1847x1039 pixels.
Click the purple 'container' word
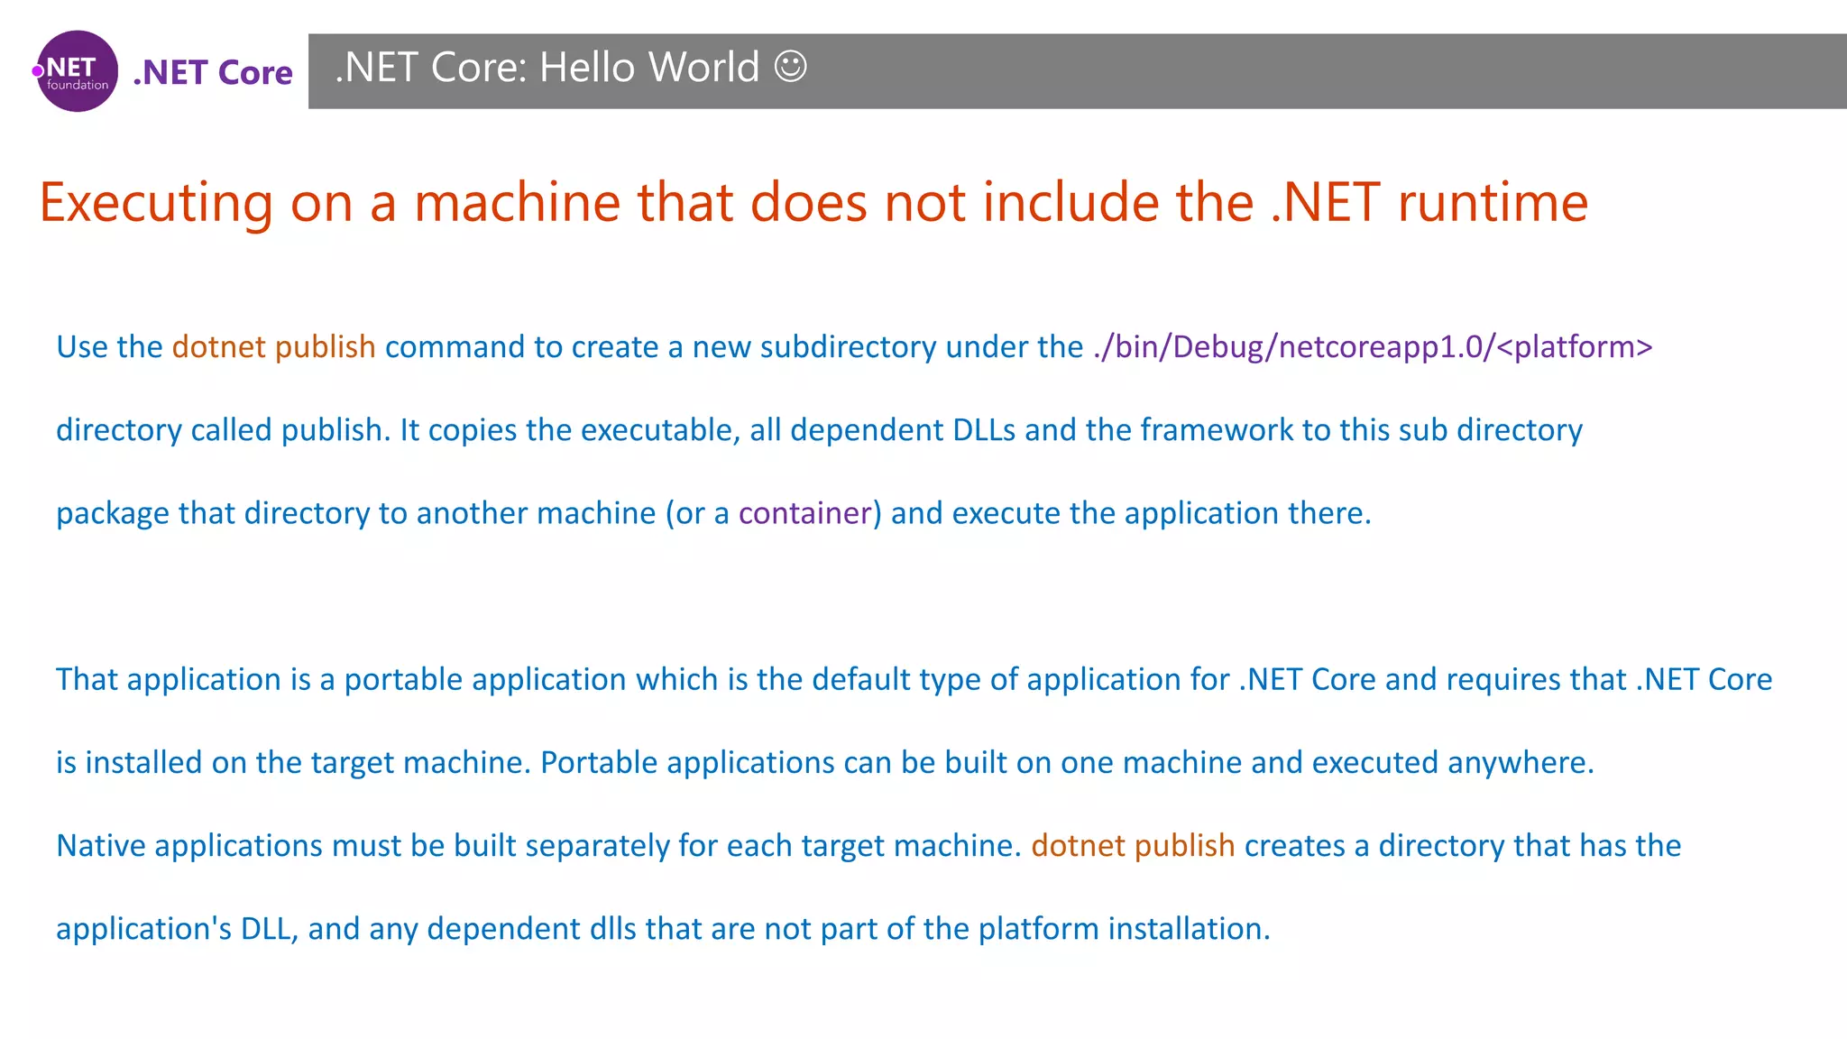click(x=804, y=513)
